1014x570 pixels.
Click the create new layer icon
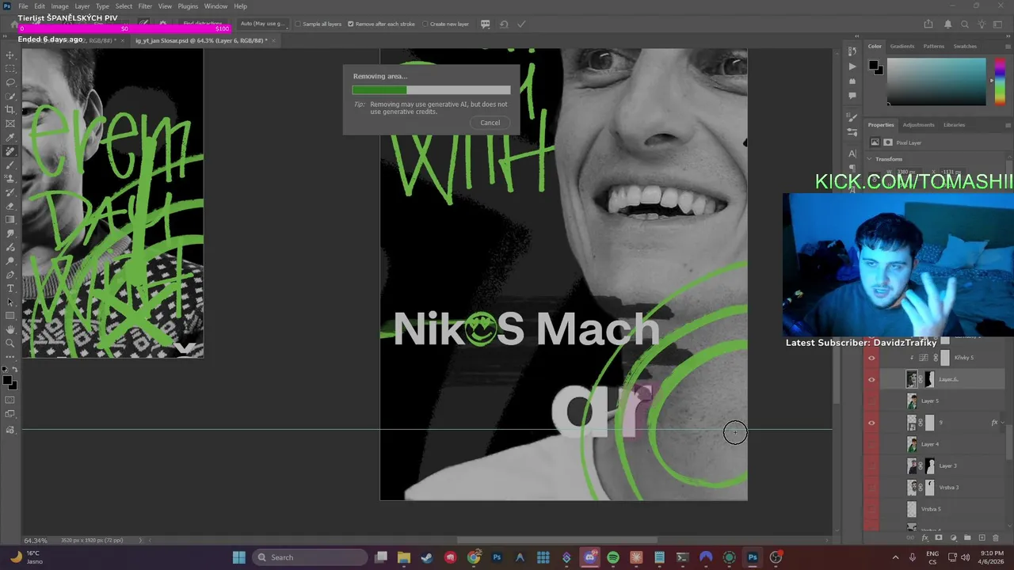pos(982,538)
